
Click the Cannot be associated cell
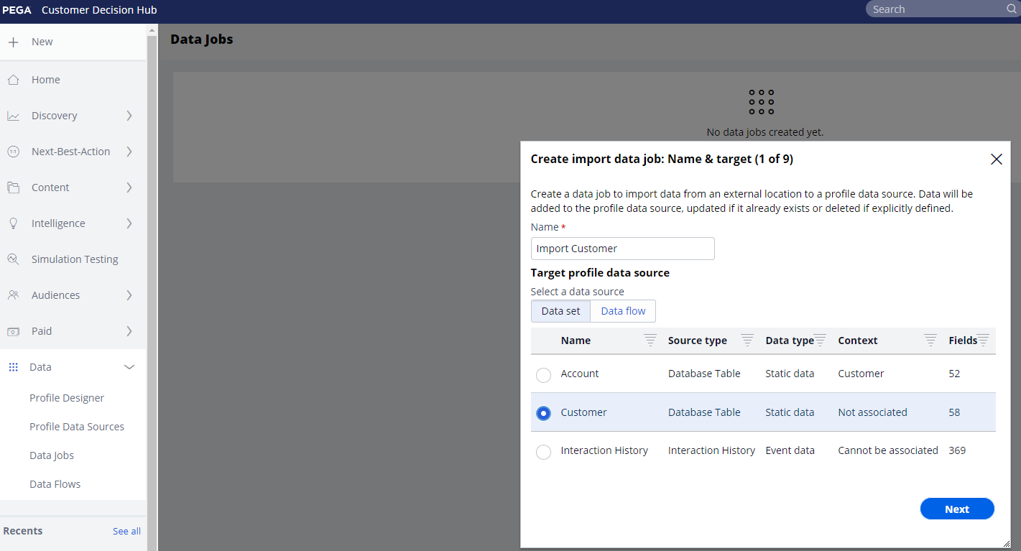pyautogui.click(x=888, y=450)
